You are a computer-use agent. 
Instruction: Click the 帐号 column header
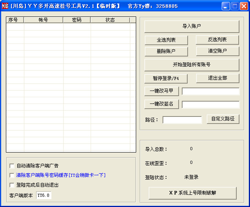43,20
